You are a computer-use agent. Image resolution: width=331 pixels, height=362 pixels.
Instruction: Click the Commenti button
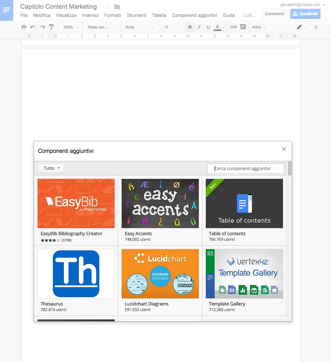coord(274,14)
